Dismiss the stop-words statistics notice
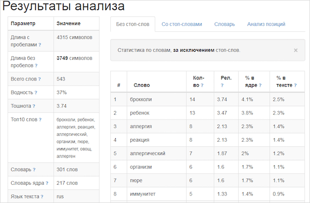Screen dimensions: 310x203 click(295, 50)
